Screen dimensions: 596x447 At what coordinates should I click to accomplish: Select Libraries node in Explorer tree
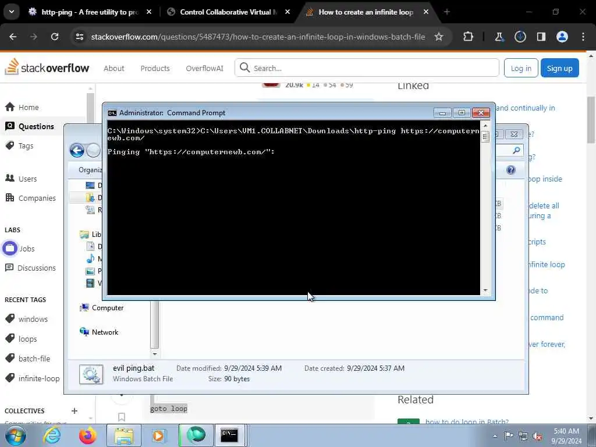(x=91, y=235)
